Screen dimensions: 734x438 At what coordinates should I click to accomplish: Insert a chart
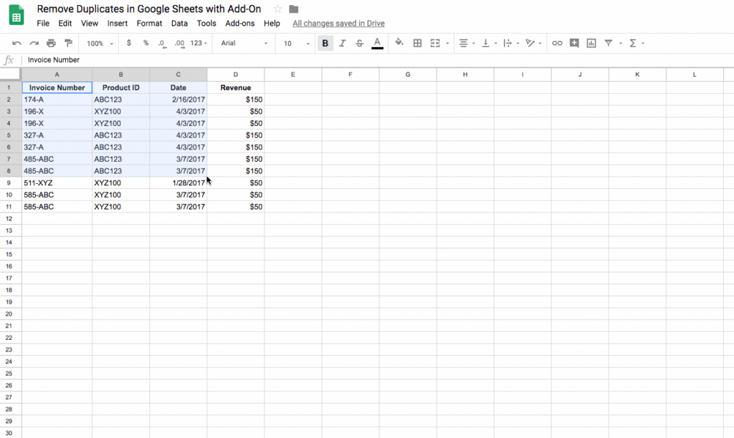point(591,43)
